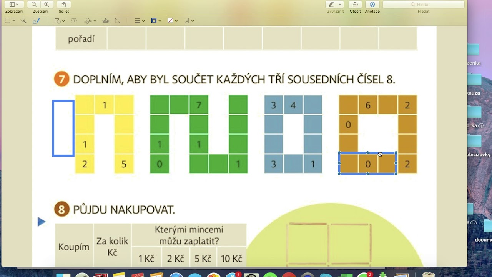Click the brown cell containing 6
Screen dimensions: 492x277
click(368, 105)
